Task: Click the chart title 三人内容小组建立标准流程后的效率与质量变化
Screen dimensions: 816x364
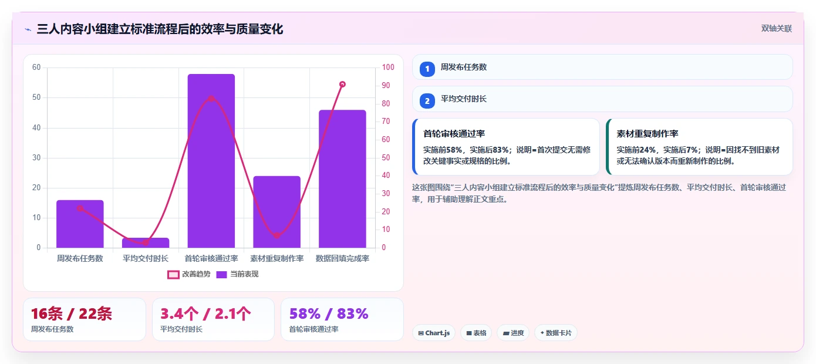Action: coord(160,29)
